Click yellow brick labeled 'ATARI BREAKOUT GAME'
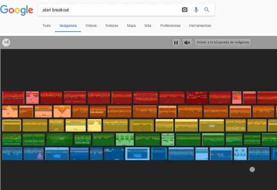This screenshot has width=277, height=190. 236,126
